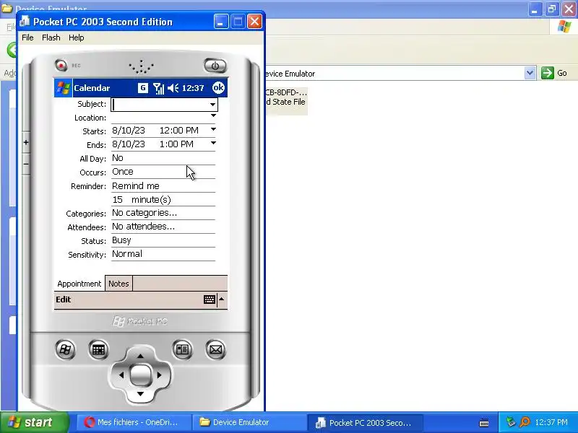Switch to Device Emulator taskbar item
The height and width of the screenshot is (433, 578).
[x=249, y=422]
